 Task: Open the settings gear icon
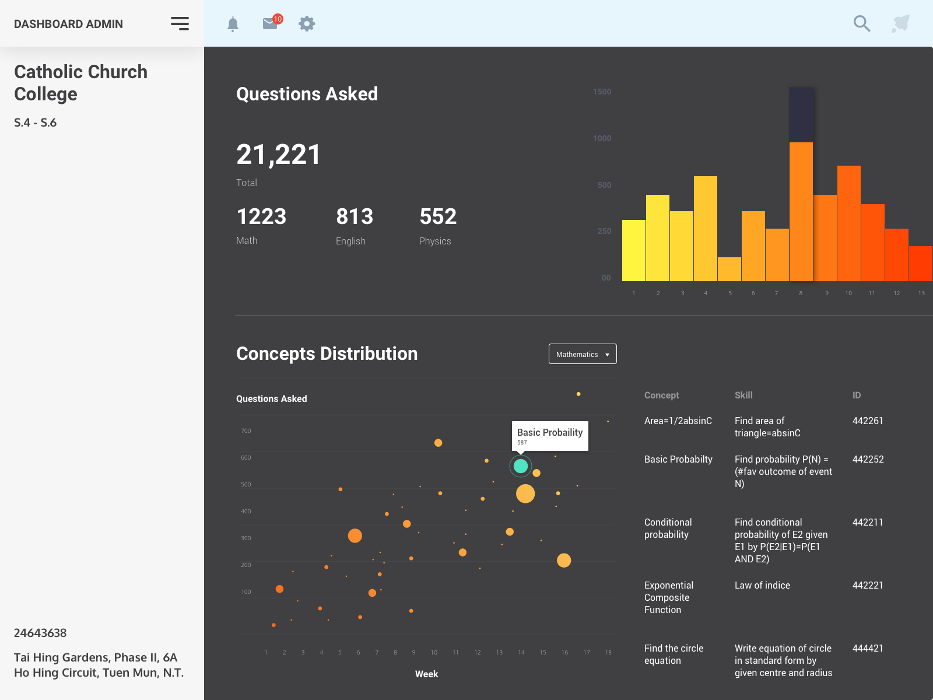click(x=307, y=24)
